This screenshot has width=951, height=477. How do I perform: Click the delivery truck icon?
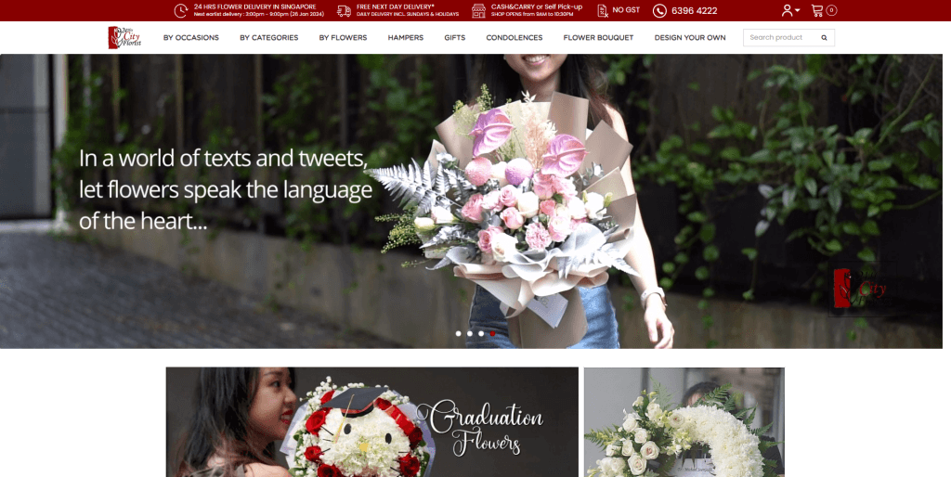(x=344, y=10)
